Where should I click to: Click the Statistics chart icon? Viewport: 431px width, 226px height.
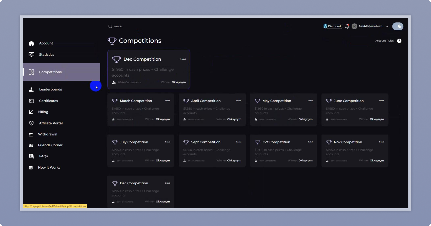(31, 55)
